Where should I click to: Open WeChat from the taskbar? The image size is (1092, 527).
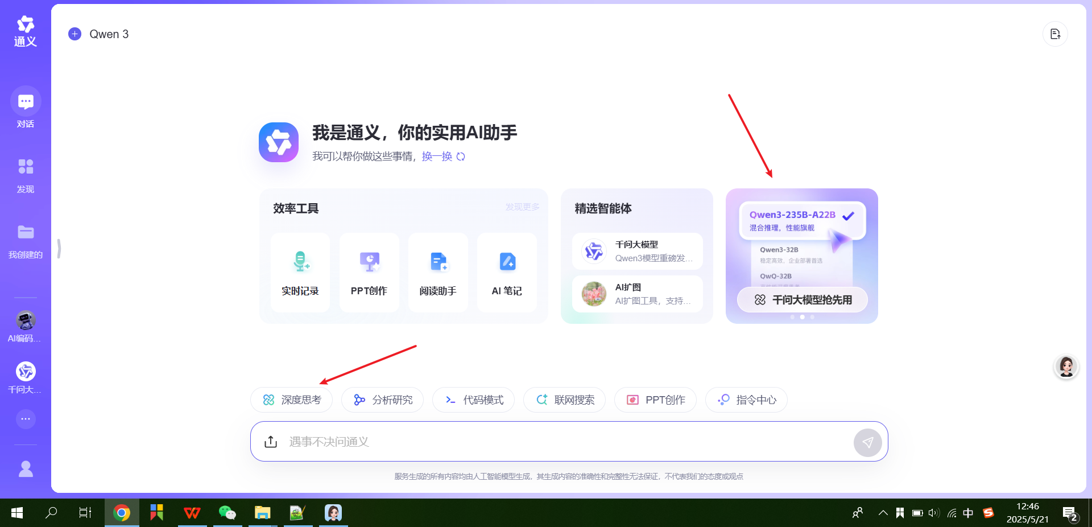pos(227,513)
